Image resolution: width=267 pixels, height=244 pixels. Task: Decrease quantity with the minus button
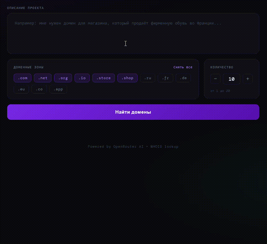click(215, 79)
